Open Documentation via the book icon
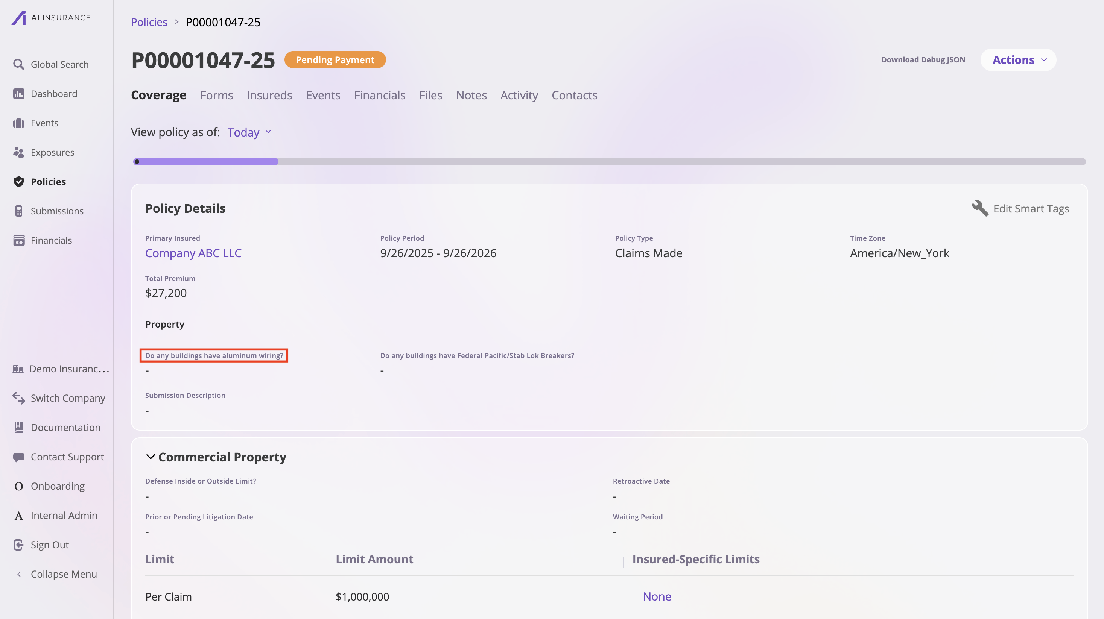The width and height of the screenshot is (1104, 619). pyautogui.click(x=19, y=427)
